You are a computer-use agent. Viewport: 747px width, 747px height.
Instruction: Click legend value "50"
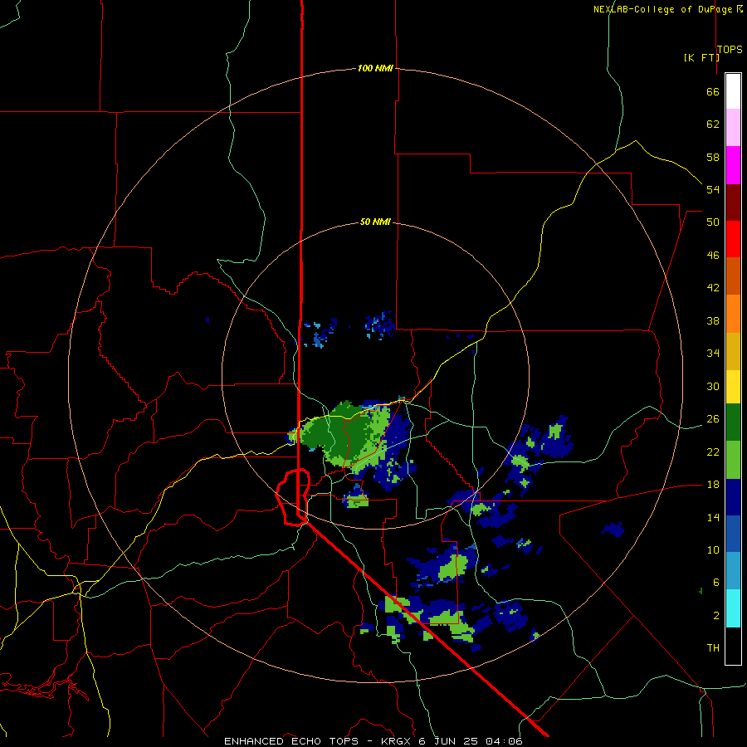point(713,222)
